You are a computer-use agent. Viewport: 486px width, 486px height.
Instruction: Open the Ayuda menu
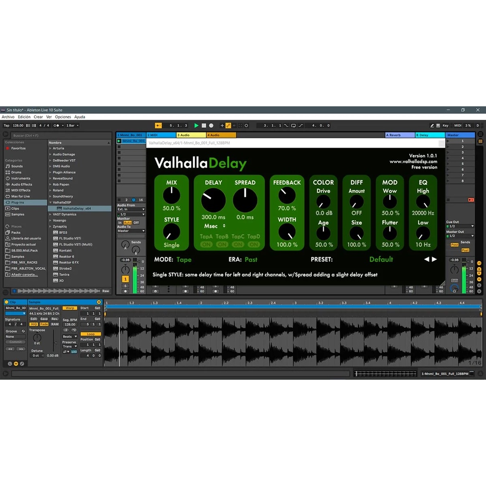coord(80,117)
